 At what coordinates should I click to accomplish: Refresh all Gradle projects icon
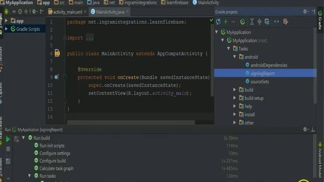[218, 22]
